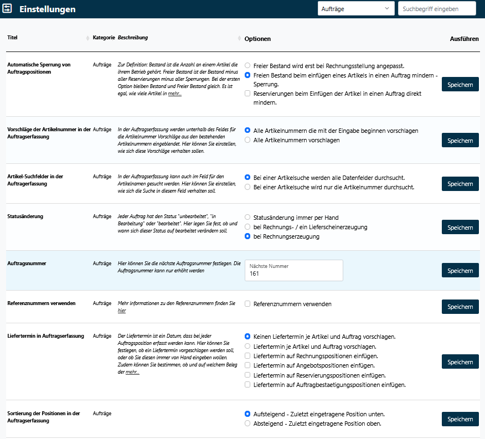Image resolution: width=485 pixels, height=439 pixels.
Task: Click Speichern for Statusänderung row
Action: coord(460,227)
